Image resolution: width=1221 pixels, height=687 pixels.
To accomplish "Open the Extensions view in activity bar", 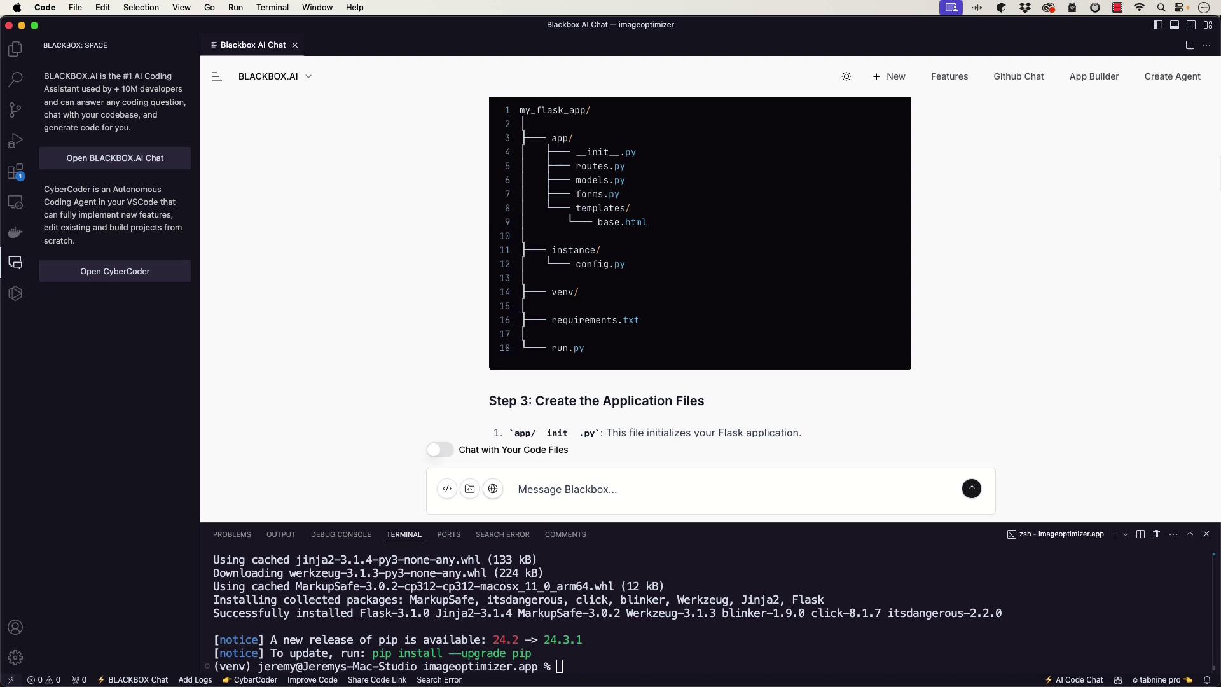I will 15,172.
